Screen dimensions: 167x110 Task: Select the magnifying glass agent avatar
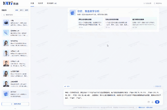[6, 33]
